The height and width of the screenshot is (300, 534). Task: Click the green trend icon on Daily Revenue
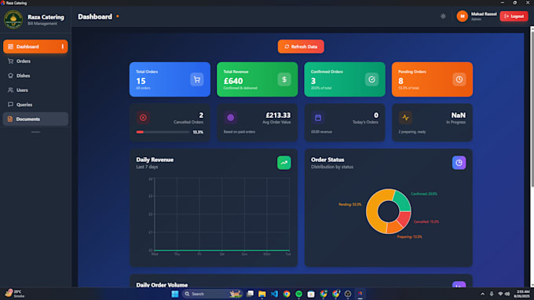(283, 163)
